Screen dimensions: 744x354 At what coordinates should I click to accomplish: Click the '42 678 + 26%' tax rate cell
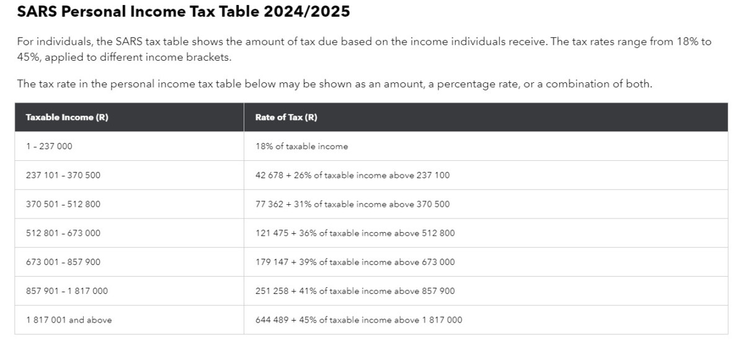[x=352, y=175]
